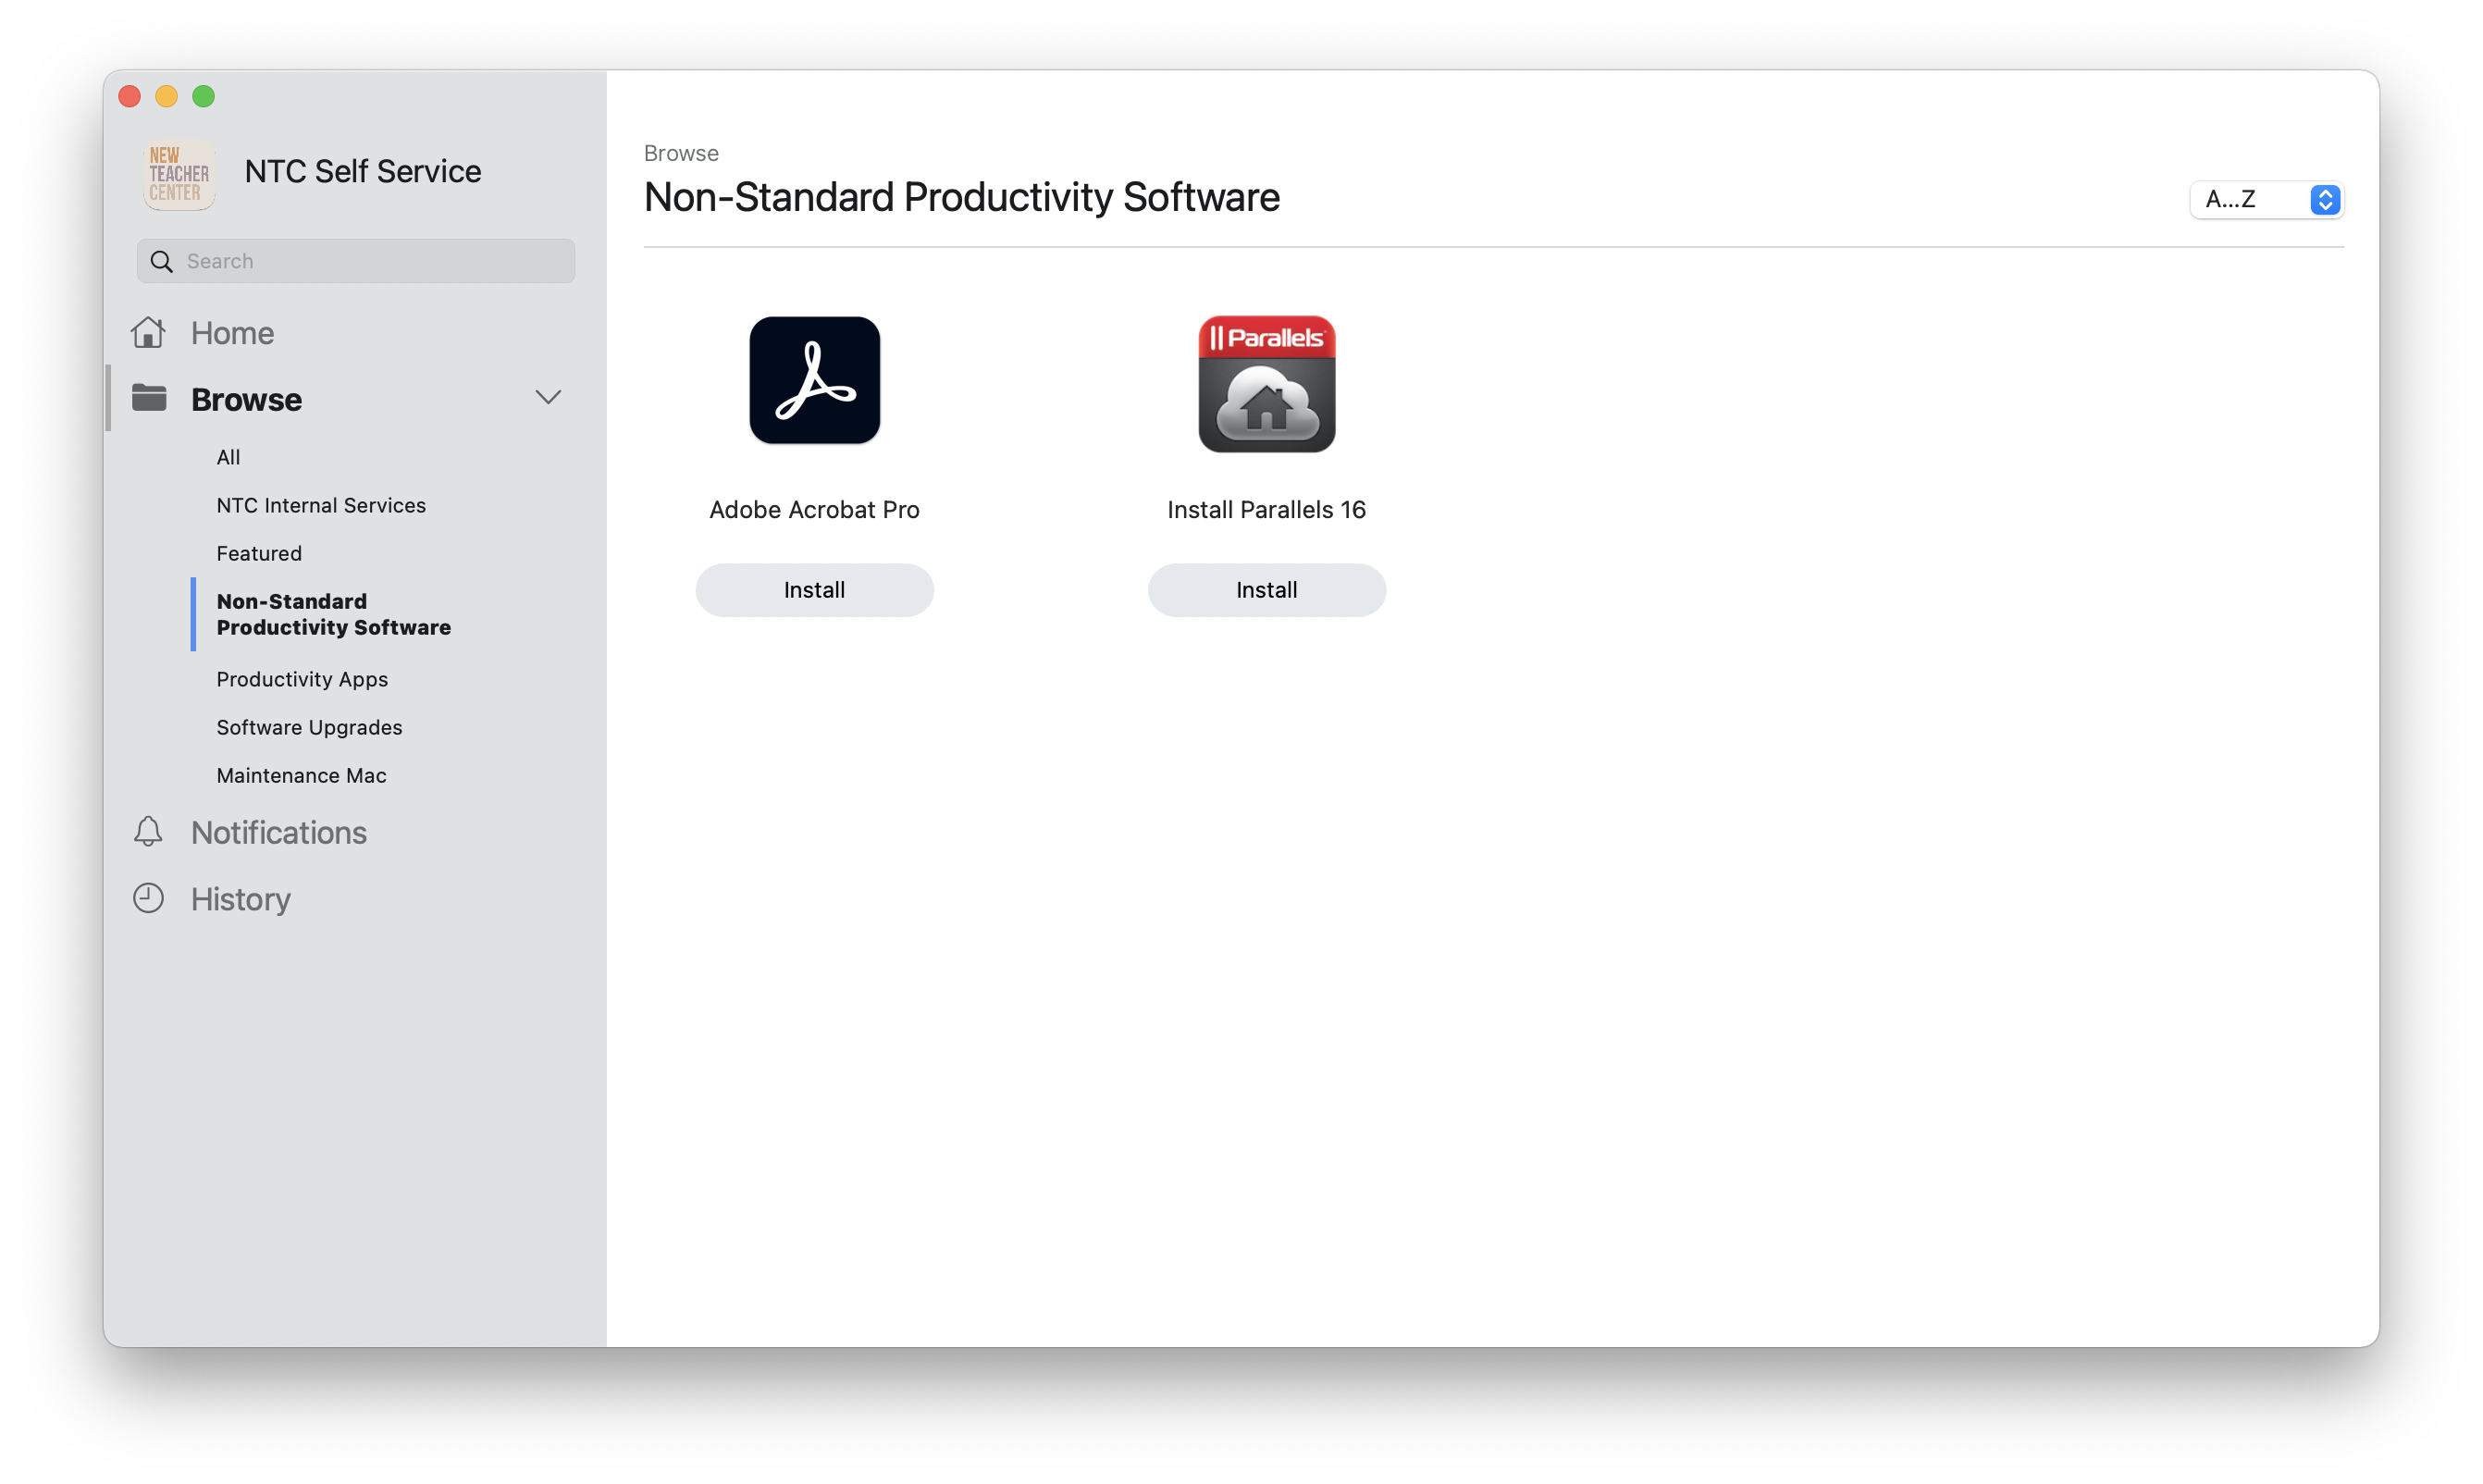Select All category under Browse
The height and width of the screenshot is (1484, 2483).
point(228,456)
